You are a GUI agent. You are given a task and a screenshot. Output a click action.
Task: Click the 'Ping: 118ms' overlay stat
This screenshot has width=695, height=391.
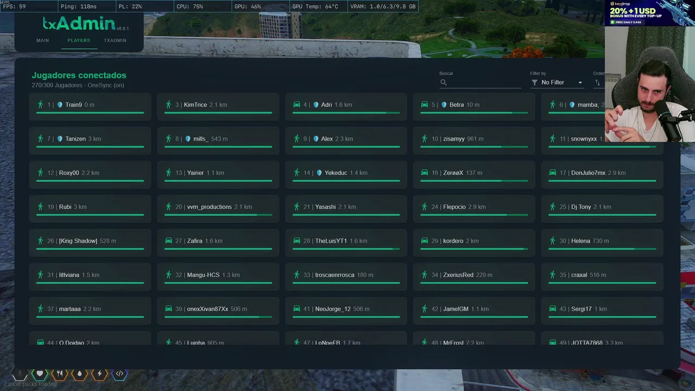click(x=78, y=7)
